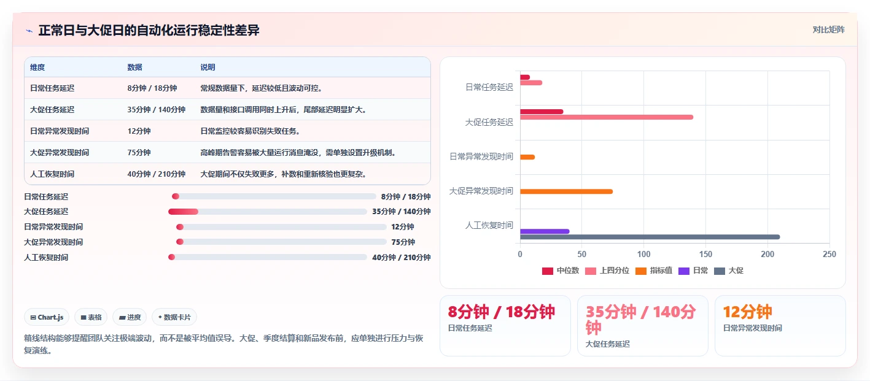Screen dimensions: 870x381
Task: Click x-axis tick label 250
Action: [x=829, y=254]
